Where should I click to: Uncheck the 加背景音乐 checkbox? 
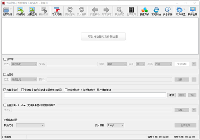tap(5, 90)
